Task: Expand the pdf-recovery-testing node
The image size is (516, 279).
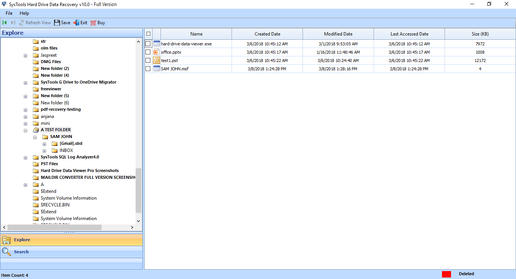Action: click(x=25, y=110)
